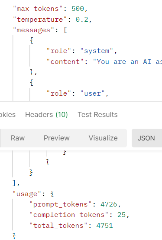162x240 pixels.
Task: Click the "system" role value
Action: point(97,51)
